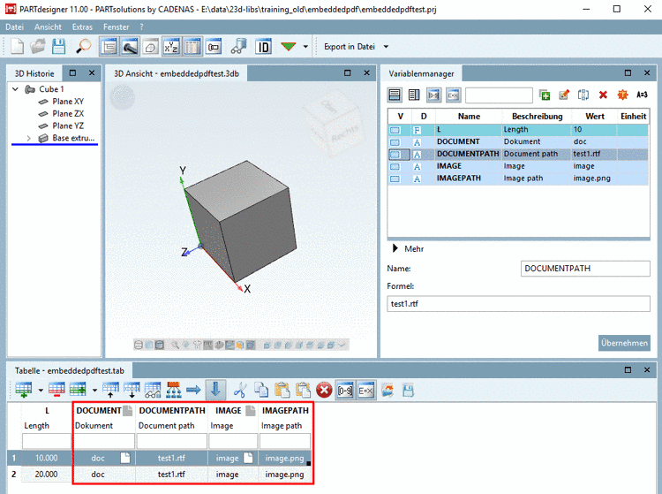This screenshot has height=494, width=662.
Task: Open the Datei menu
Action: pos(14,27)
